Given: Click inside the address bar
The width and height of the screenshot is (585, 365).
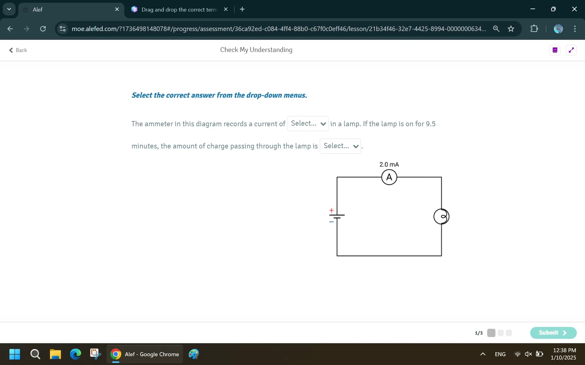Looking at the screenshot, I should (274, 29).
